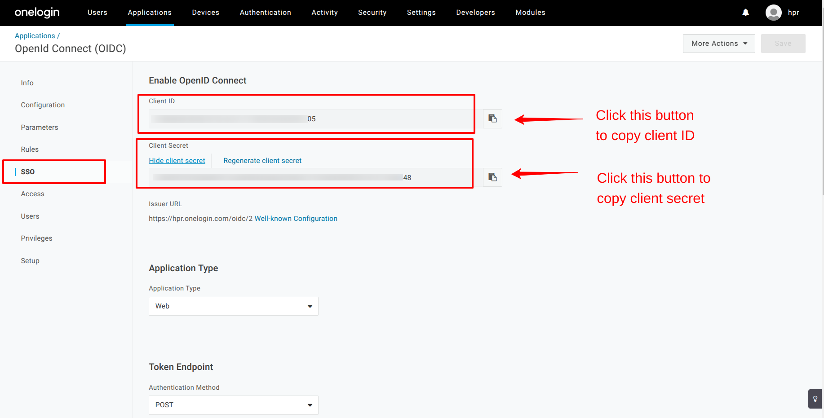The height and width of the screenshot is (418, 824).
Task: Open the lightbulb help widget
Action: click(815, 399)
